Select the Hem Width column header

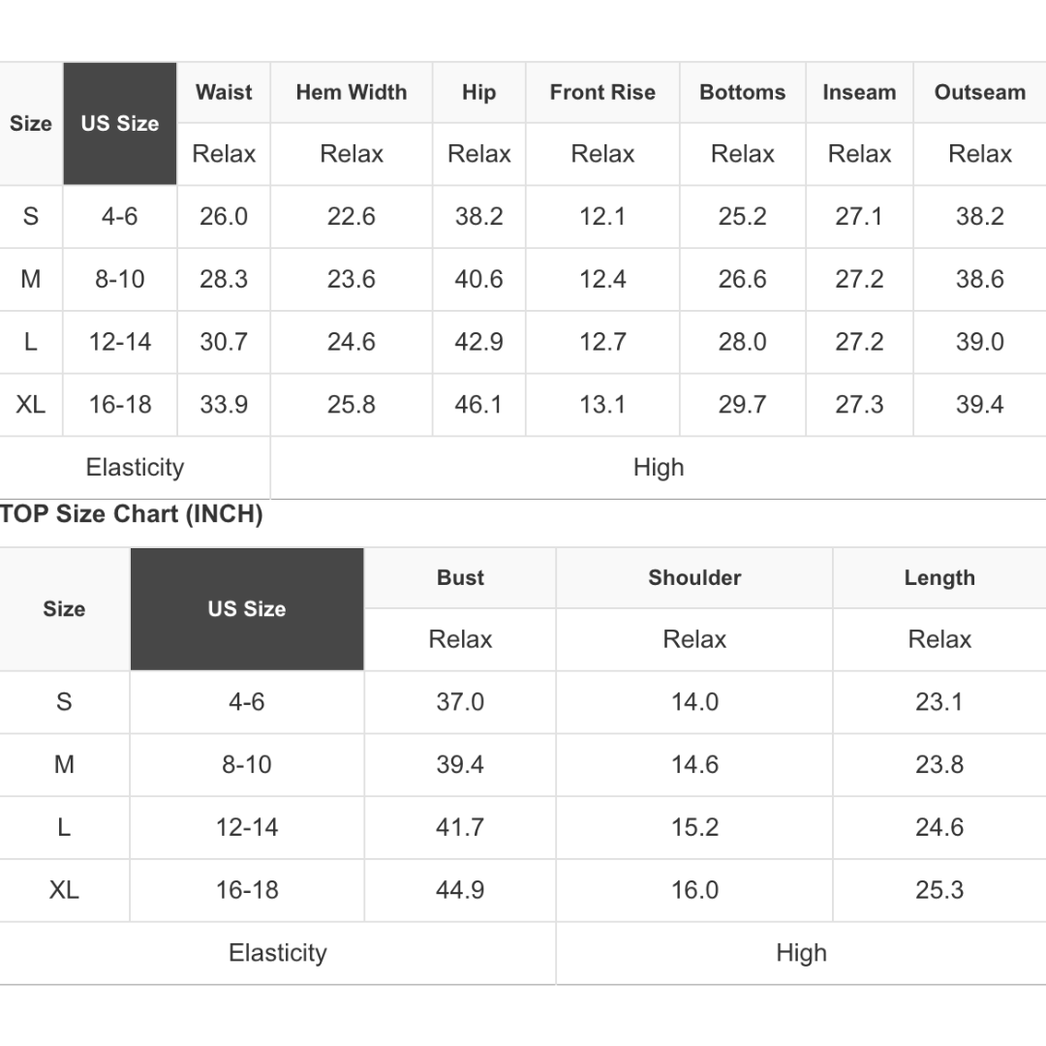[352, 92]
